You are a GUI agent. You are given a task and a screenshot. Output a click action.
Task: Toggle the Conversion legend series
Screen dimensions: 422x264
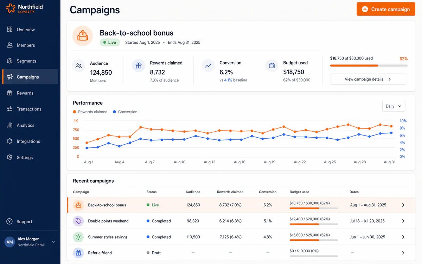click(x=125, y=112)
